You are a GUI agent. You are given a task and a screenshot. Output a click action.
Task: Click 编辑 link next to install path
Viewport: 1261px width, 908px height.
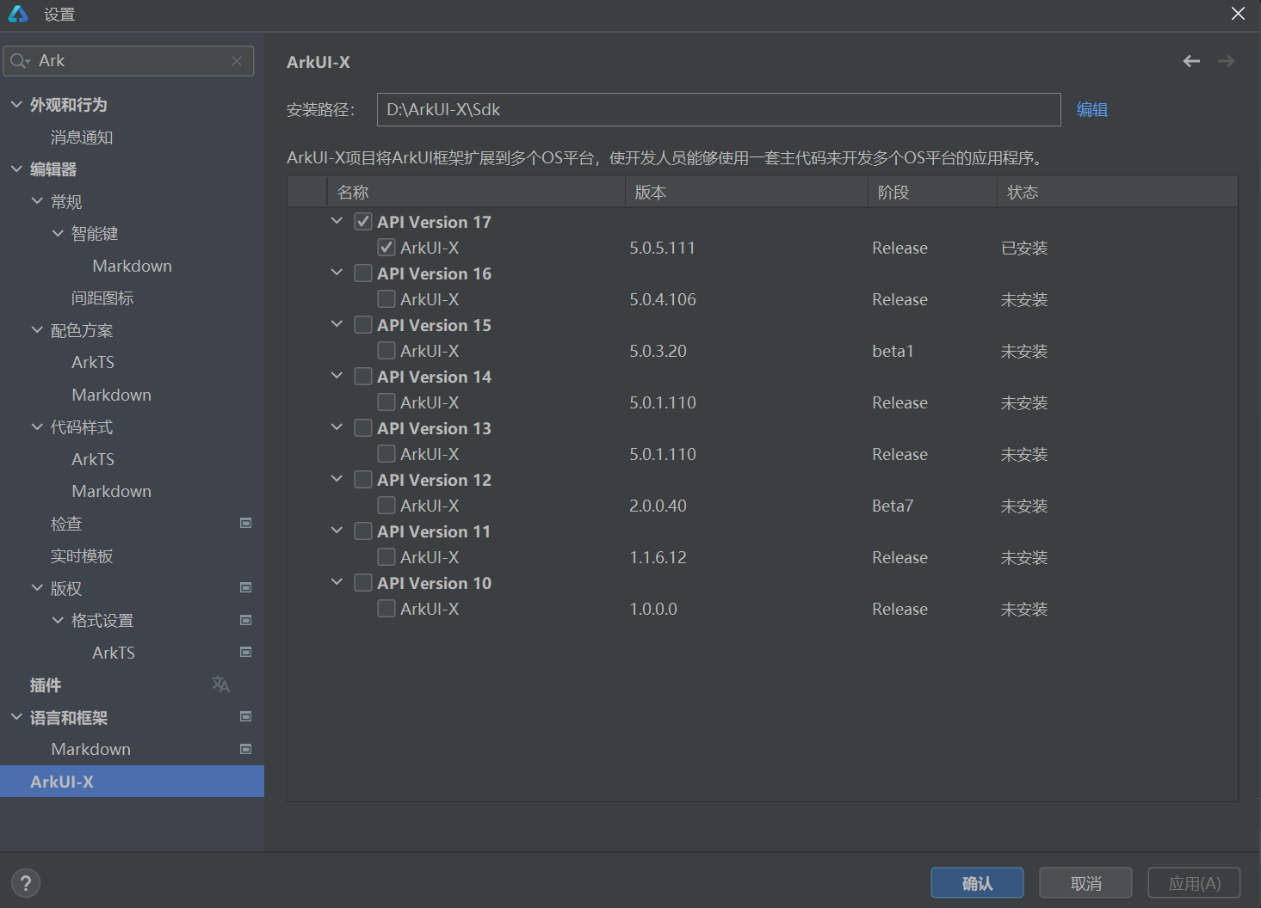1091,109
